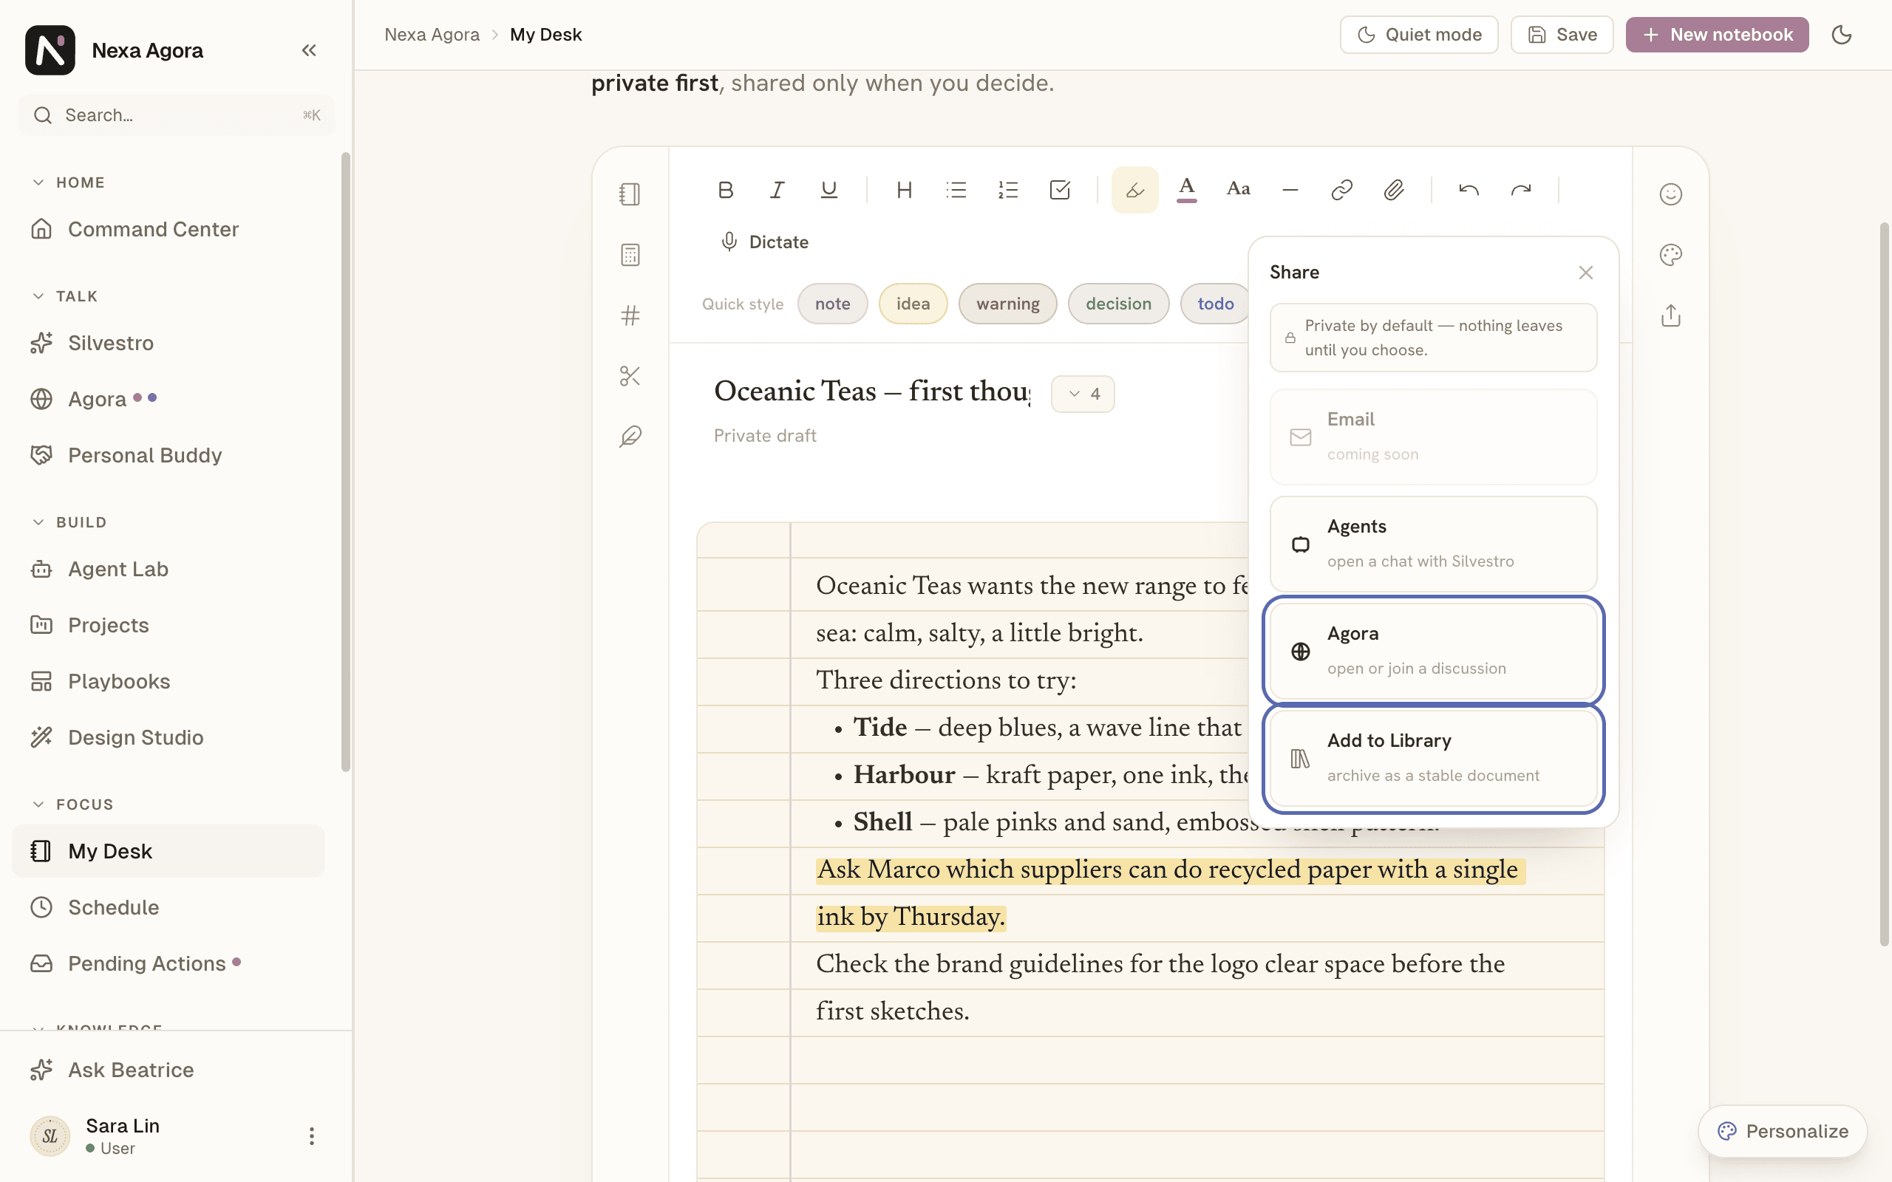Start Dictate voice input
The height and width of the screenshot is (1182, 1892).
(764, 242)
